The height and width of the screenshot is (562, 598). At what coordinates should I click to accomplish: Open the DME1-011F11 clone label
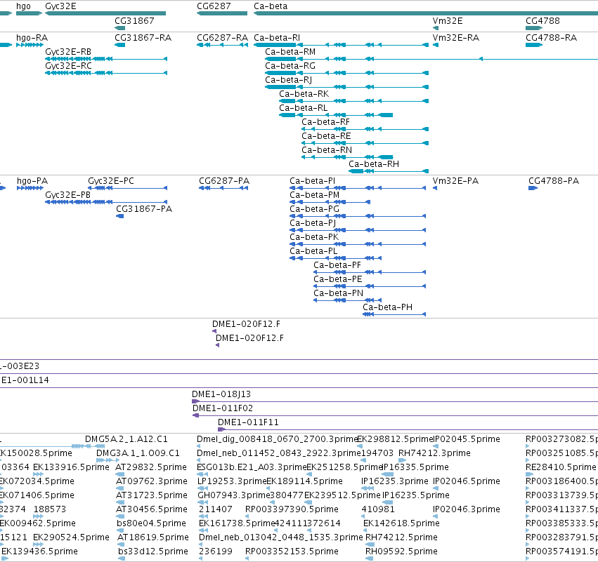click(x=248, y=422)
